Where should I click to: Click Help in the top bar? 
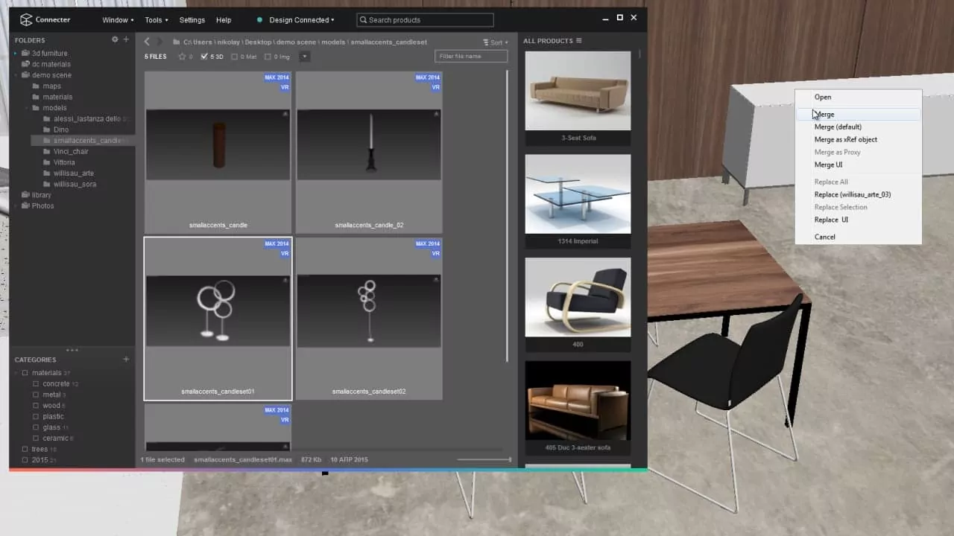223,20
